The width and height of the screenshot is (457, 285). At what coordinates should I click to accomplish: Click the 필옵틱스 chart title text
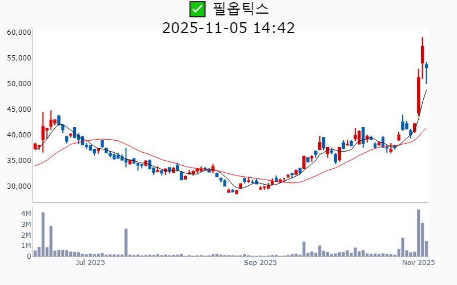[x=240, y=9]
